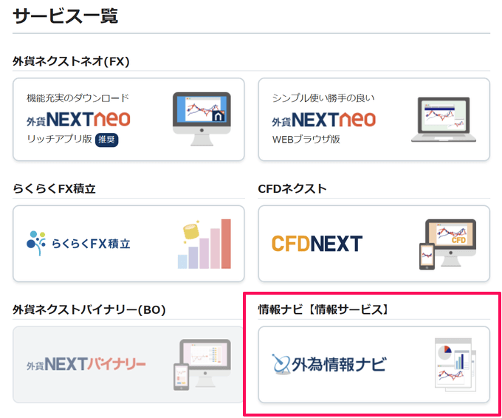Open the CFDNEXT card

pyautogui.click(x=374, y=244)
